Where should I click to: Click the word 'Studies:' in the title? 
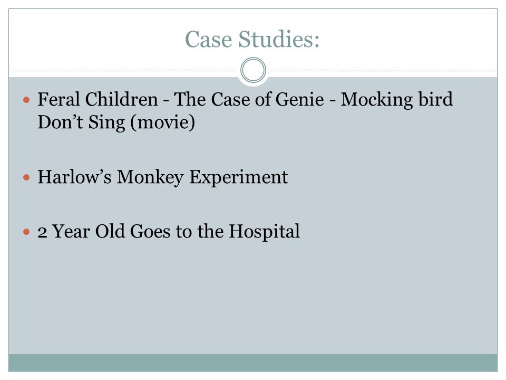tap(279, 40)
